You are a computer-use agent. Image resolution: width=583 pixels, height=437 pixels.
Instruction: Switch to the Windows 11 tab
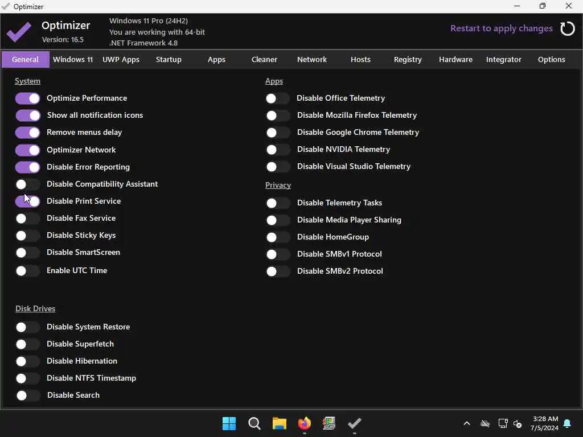pos(73,59)
